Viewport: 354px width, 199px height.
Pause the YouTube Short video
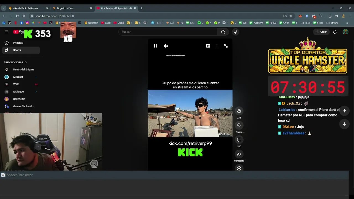click(x=155, y=46)
